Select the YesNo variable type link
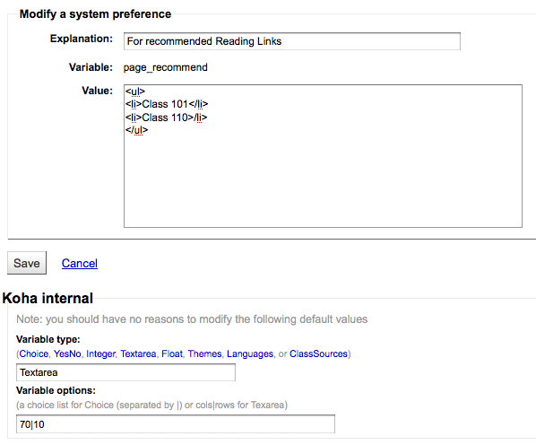536x445 pixels. (67, 353)
